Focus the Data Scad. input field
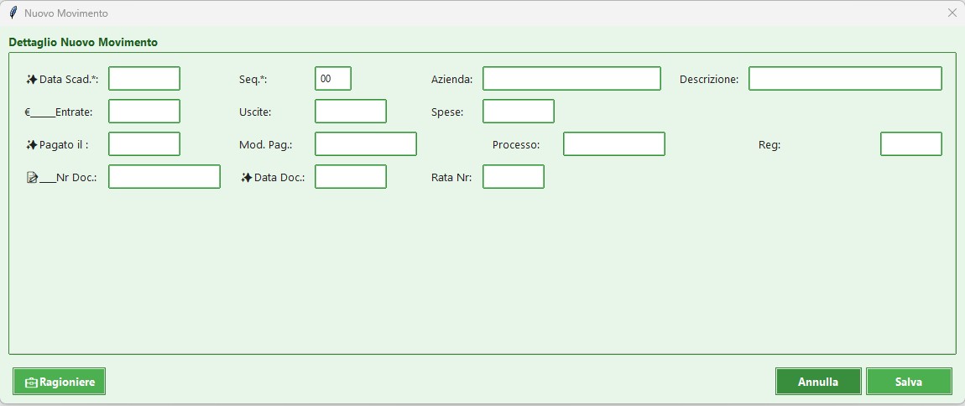 (x=144, y=79)
